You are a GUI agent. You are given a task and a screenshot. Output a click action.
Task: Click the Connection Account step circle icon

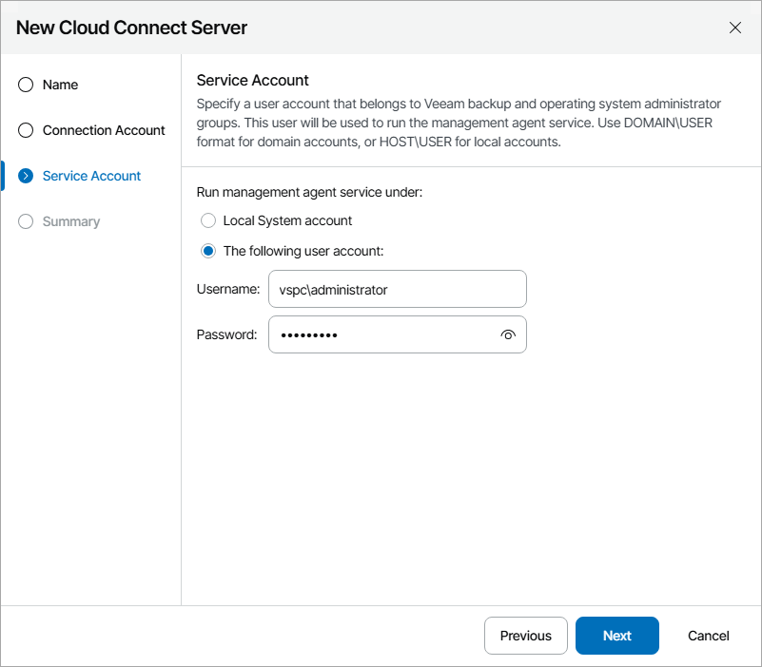[25, 130]
